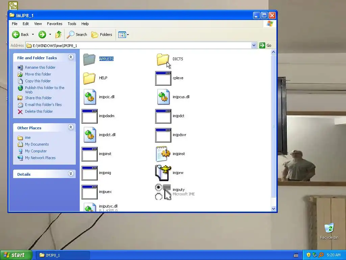The width and height of the screenshot is (346, 260).
Task: Go up one folder level
Action: click(x=58, y=35)
